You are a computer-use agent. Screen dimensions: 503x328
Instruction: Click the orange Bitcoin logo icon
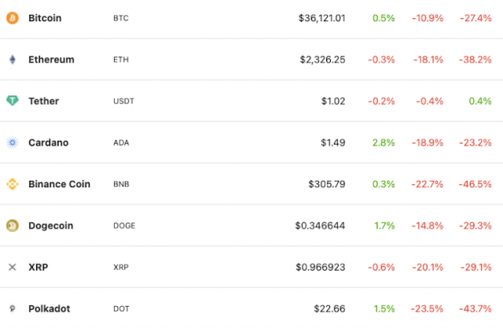tap(12, 17)
